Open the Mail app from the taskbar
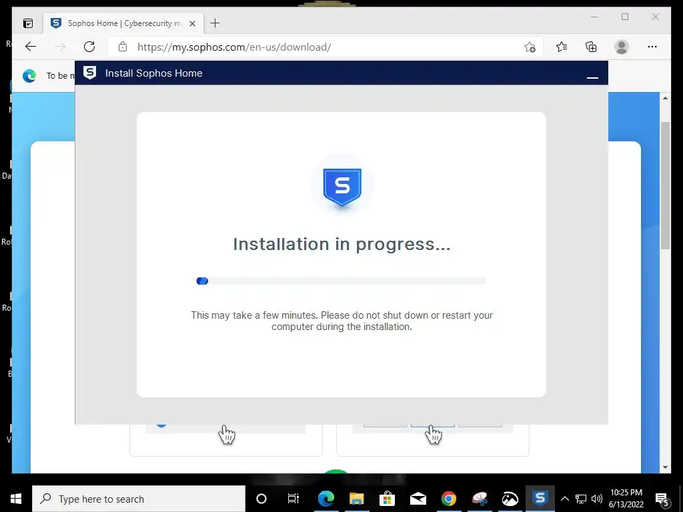 418,499
